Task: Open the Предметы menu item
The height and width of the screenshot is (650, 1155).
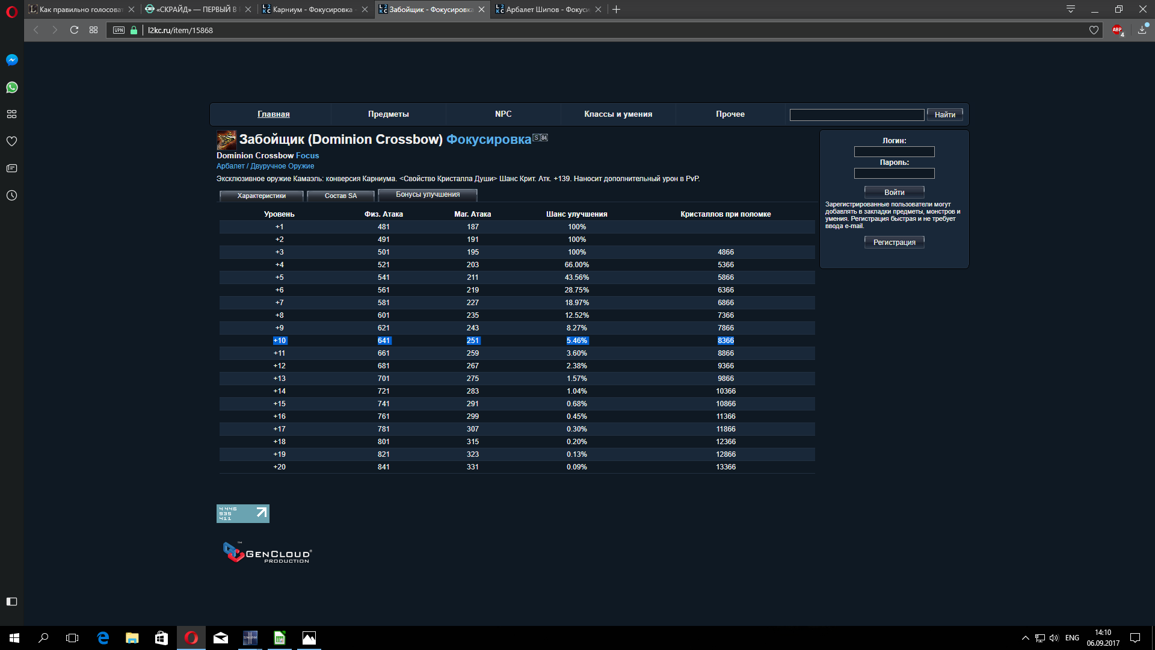Action: click(x=388, y=114)
